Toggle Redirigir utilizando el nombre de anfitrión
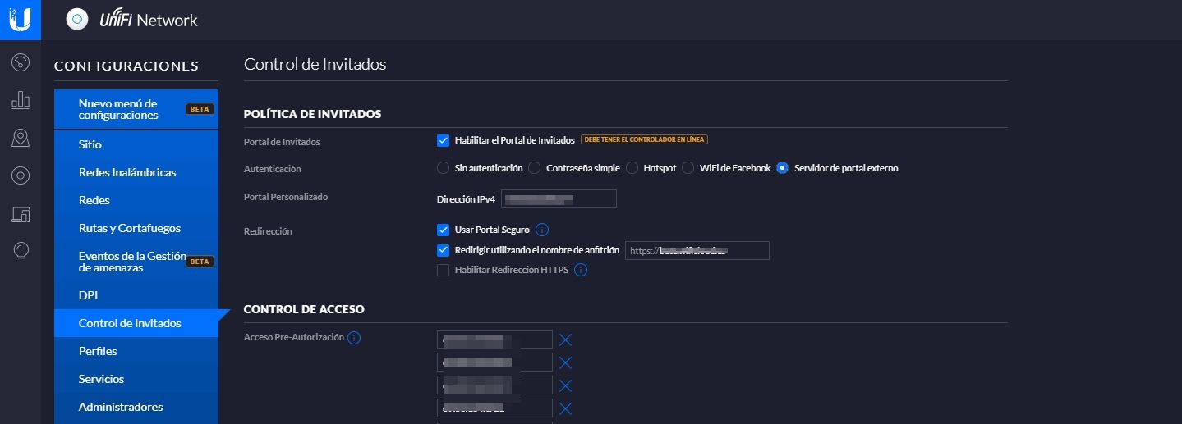The width and height of the screenshot is (1182, 424). pos(444,250)
